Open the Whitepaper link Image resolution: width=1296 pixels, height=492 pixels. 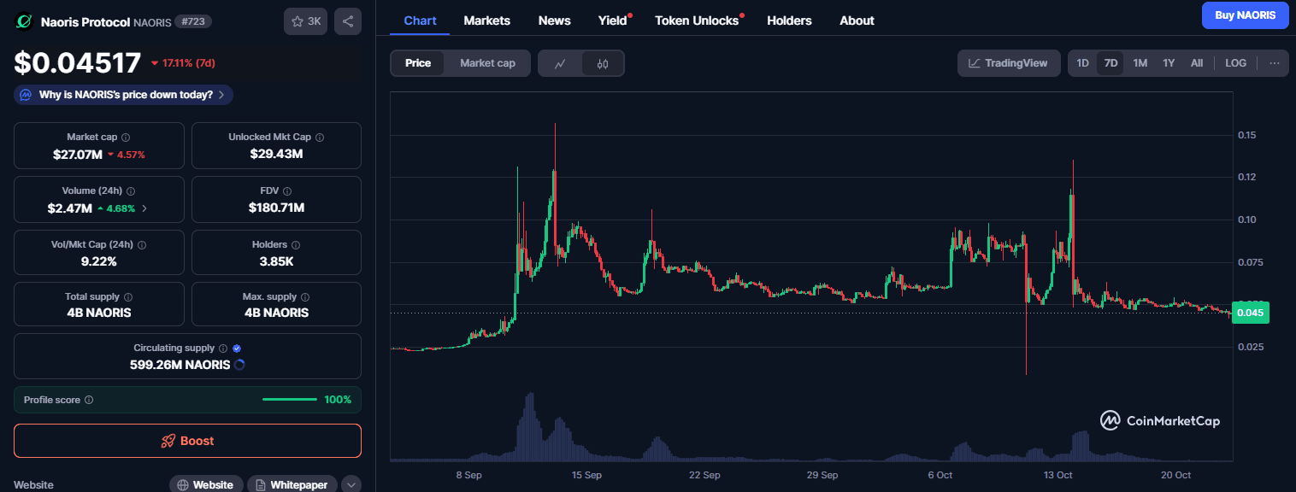pyautogui.click(x=292, y=483)
